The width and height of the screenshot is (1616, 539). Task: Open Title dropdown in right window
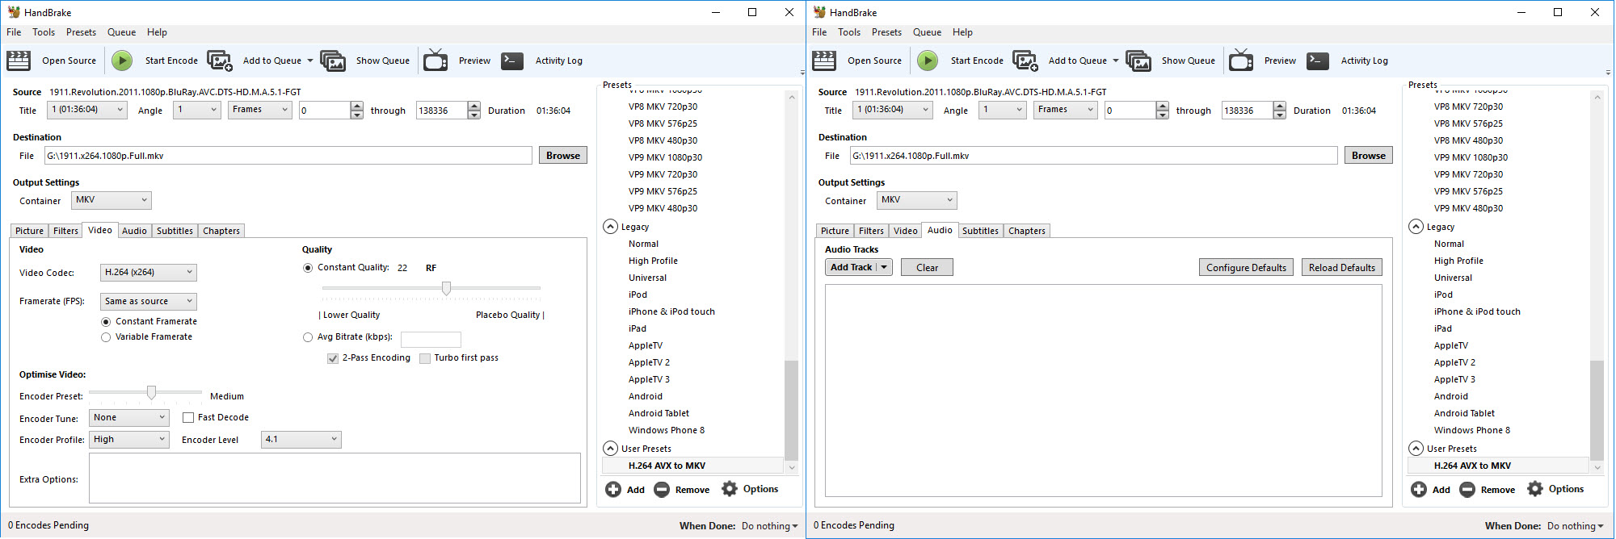893,110
